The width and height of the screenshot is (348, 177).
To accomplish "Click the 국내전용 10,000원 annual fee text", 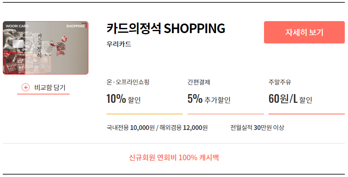I will click(x=130, y=128).
